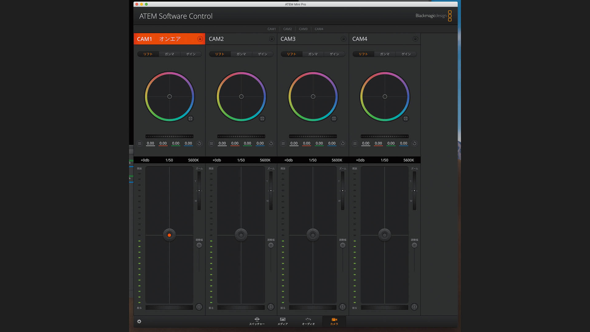Image resolution: width=590 pixels, height=332 pixels.
Task: Reset CAM1 color values with reset icon
Action: pyautogui.click(x=199, y=144)
